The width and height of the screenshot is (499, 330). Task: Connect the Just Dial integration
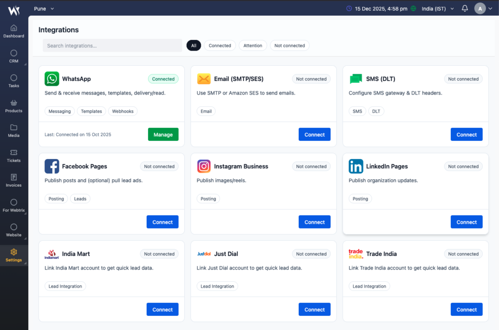(x=314, y=310)
